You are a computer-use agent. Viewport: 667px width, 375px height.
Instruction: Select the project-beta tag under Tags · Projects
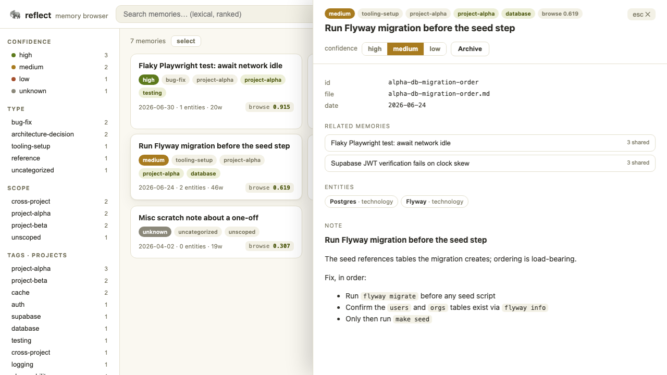click(59, 281)
